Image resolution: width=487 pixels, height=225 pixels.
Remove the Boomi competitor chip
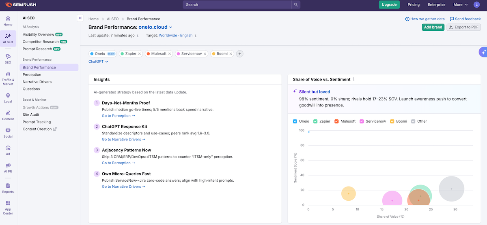click(x=231, y=53)
